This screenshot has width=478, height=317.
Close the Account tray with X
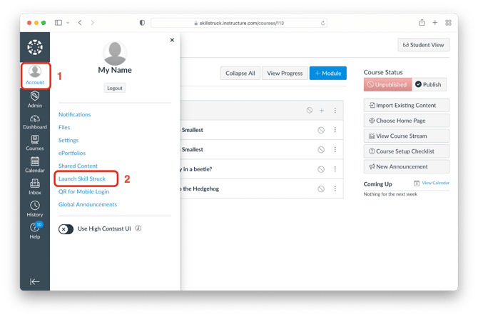click(172, 41)
